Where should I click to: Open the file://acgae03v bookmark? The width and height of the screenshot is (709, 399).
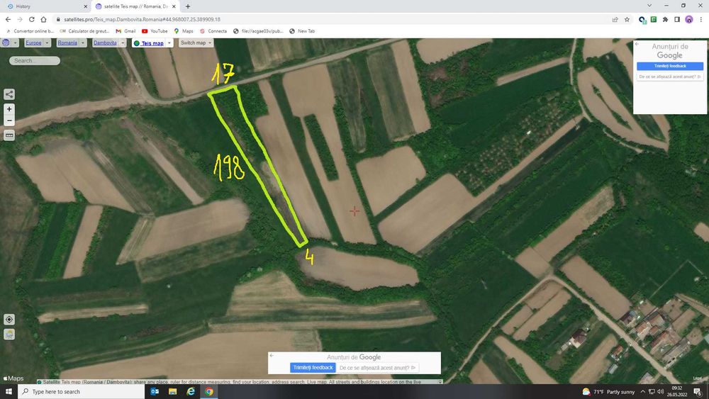[258, 31]
